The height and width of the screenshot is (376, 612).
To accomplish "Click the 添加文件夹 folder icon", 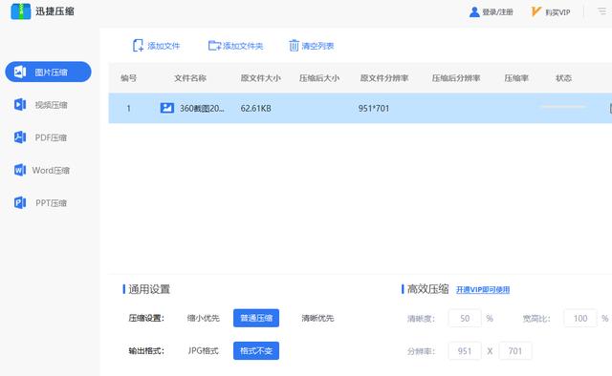I will tap(214, 46).
